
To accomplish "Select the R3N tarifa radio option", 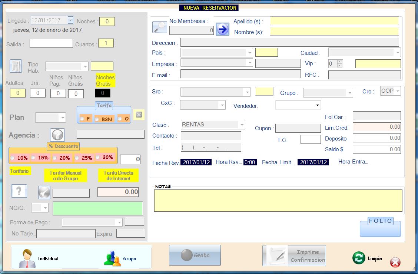I will [x=97, y=119].
